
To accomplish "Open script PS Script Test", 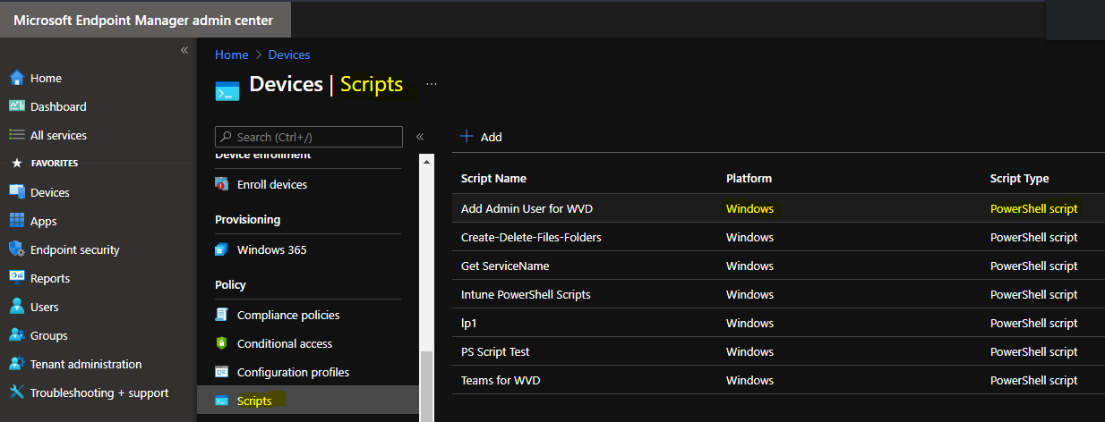I will [x=495, y=351].
